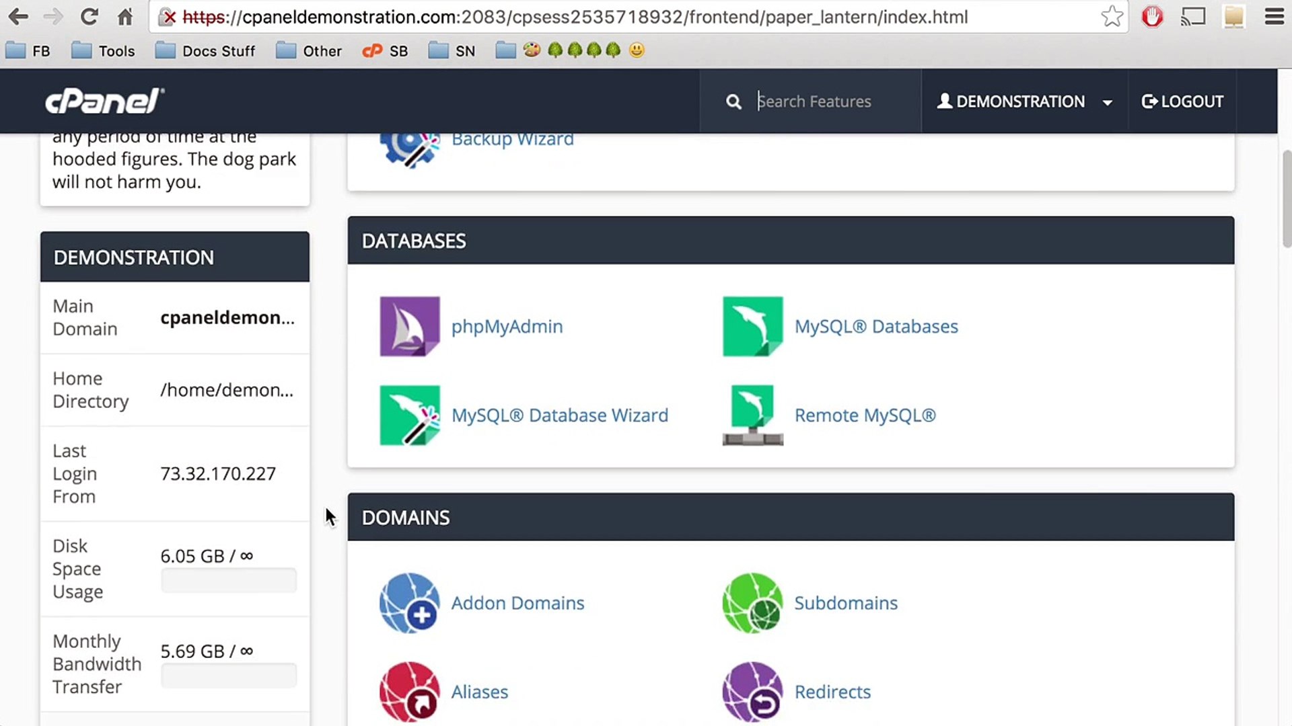Click the Backup Wizard gear icon

(x=409, y=149)
